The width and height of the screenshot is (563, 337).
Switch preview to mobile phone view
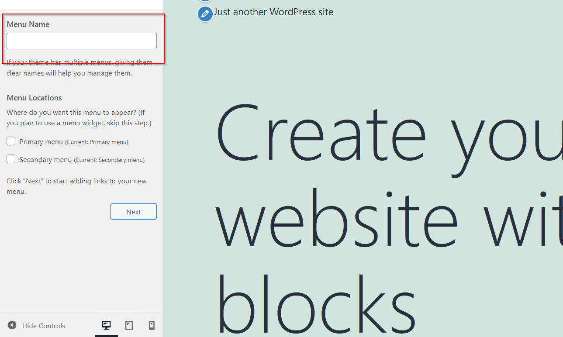[152, 325]
